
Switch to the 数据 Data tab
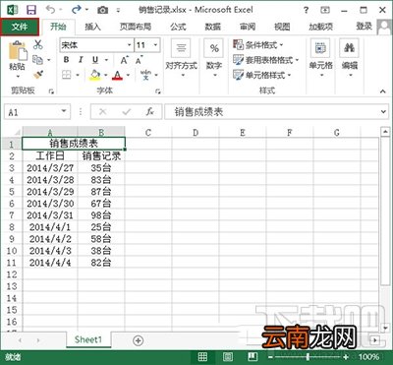213,27
